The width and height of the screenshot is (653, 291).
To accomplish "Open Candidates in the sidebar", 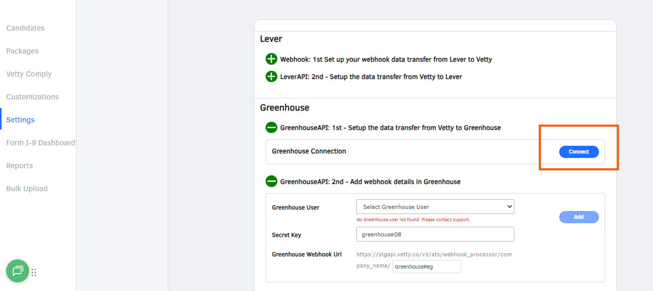I will 25,28.
